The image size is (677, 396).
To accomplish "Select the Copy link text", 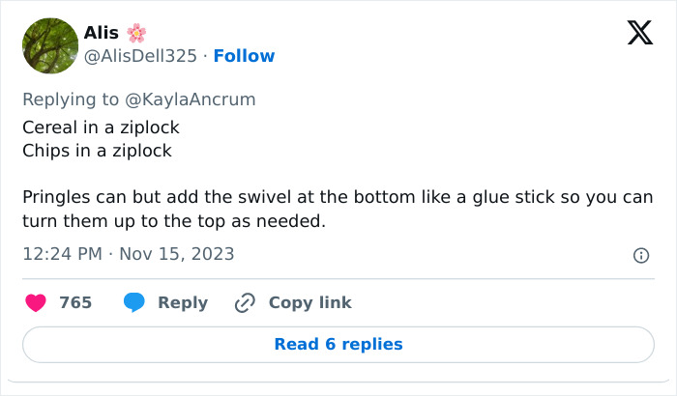I will point(309,303).
